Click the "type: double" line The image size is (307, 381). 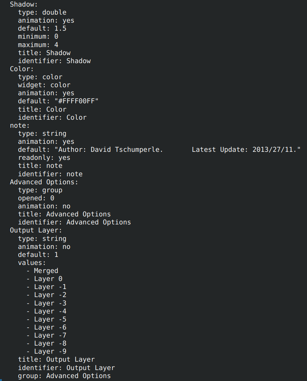point(42,13)
